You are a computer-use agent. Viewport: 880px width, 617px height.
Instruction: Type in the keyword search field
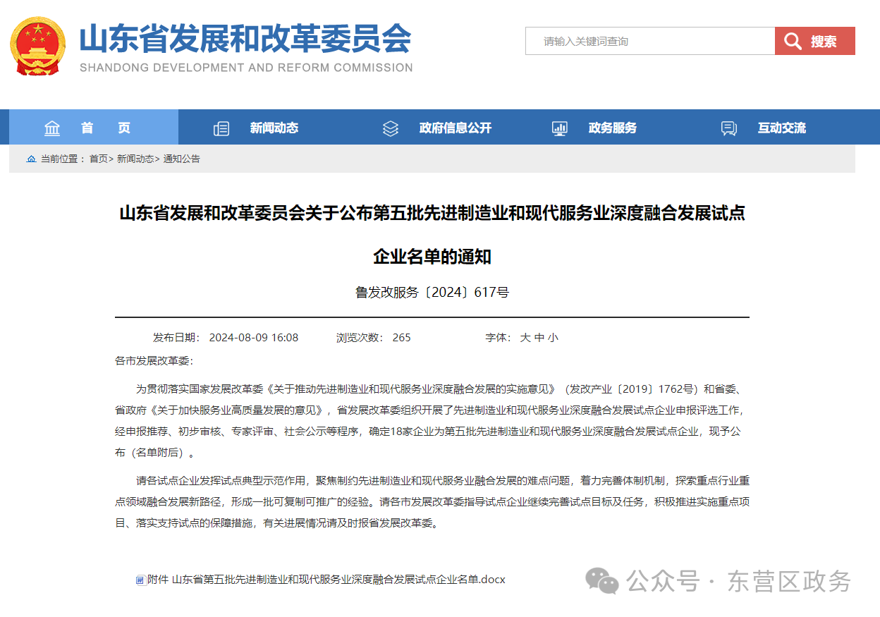[x=649, y=41]
